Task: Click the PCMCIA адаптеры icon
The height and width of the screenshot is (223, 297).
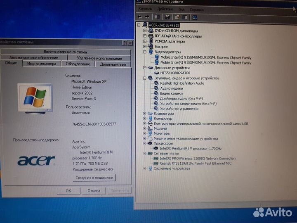Action: coord(151,41)
